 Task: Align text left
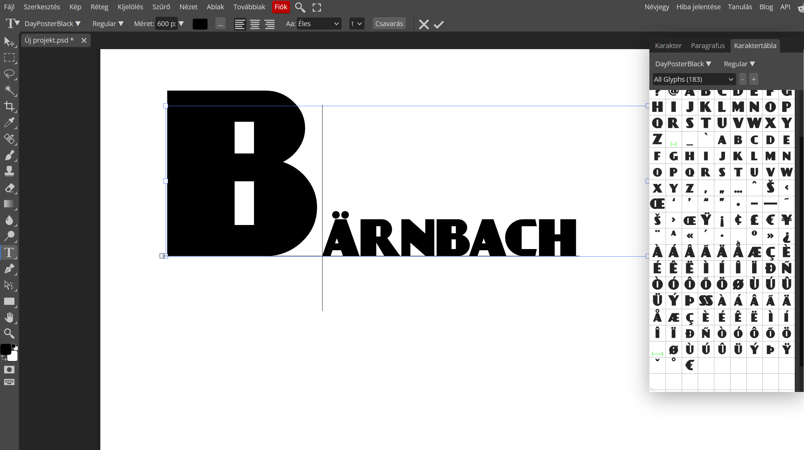[x=240, y=24]
